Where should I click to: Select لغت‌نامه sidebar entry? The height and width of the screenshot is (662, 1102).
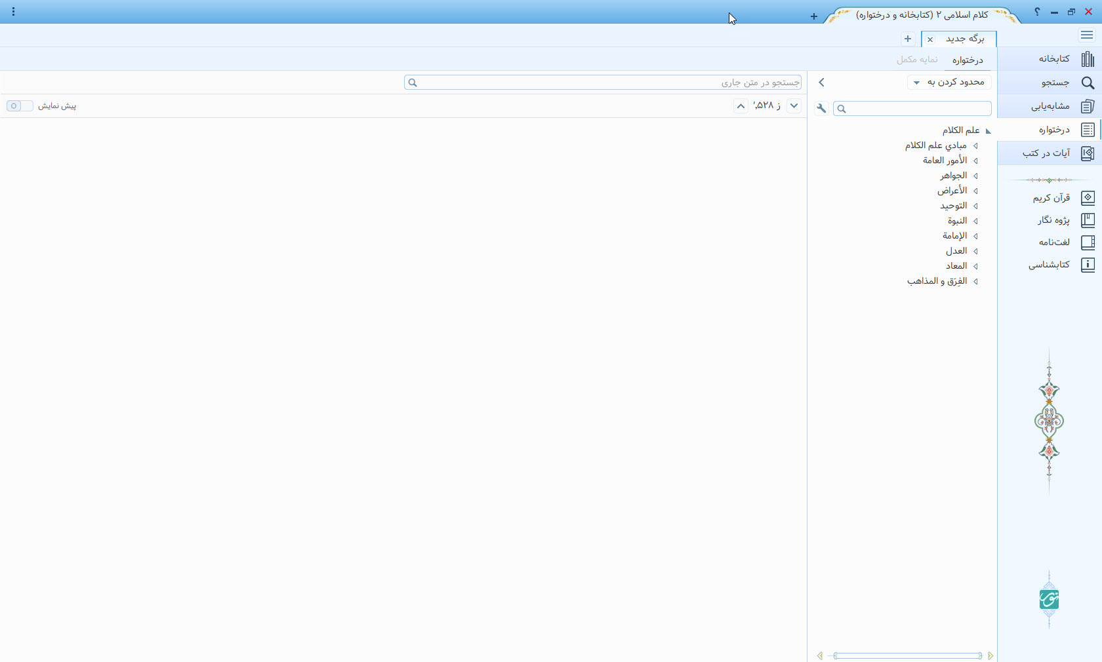(x=1054, y=243)
